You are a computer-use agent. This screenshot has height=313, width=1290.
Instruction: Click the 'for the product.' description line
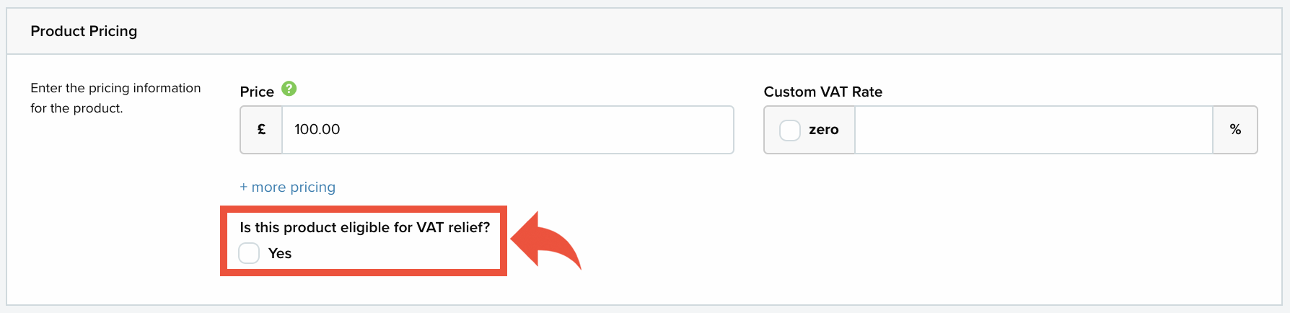(76, 108)
